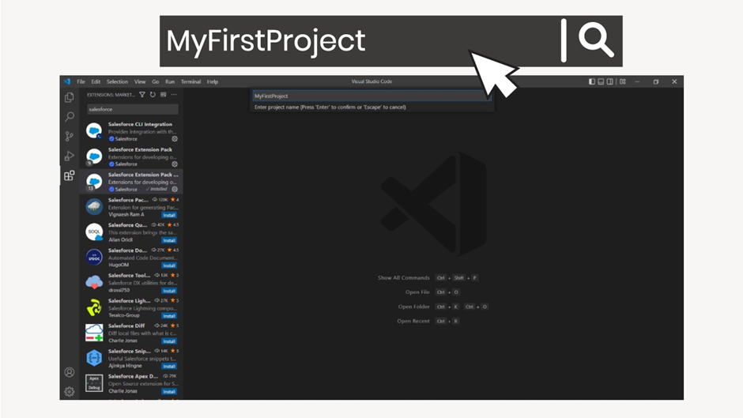The width and height of the screenshot is (743, 418).
Task: Click the drossi750 publisher name
Action: 119,290
